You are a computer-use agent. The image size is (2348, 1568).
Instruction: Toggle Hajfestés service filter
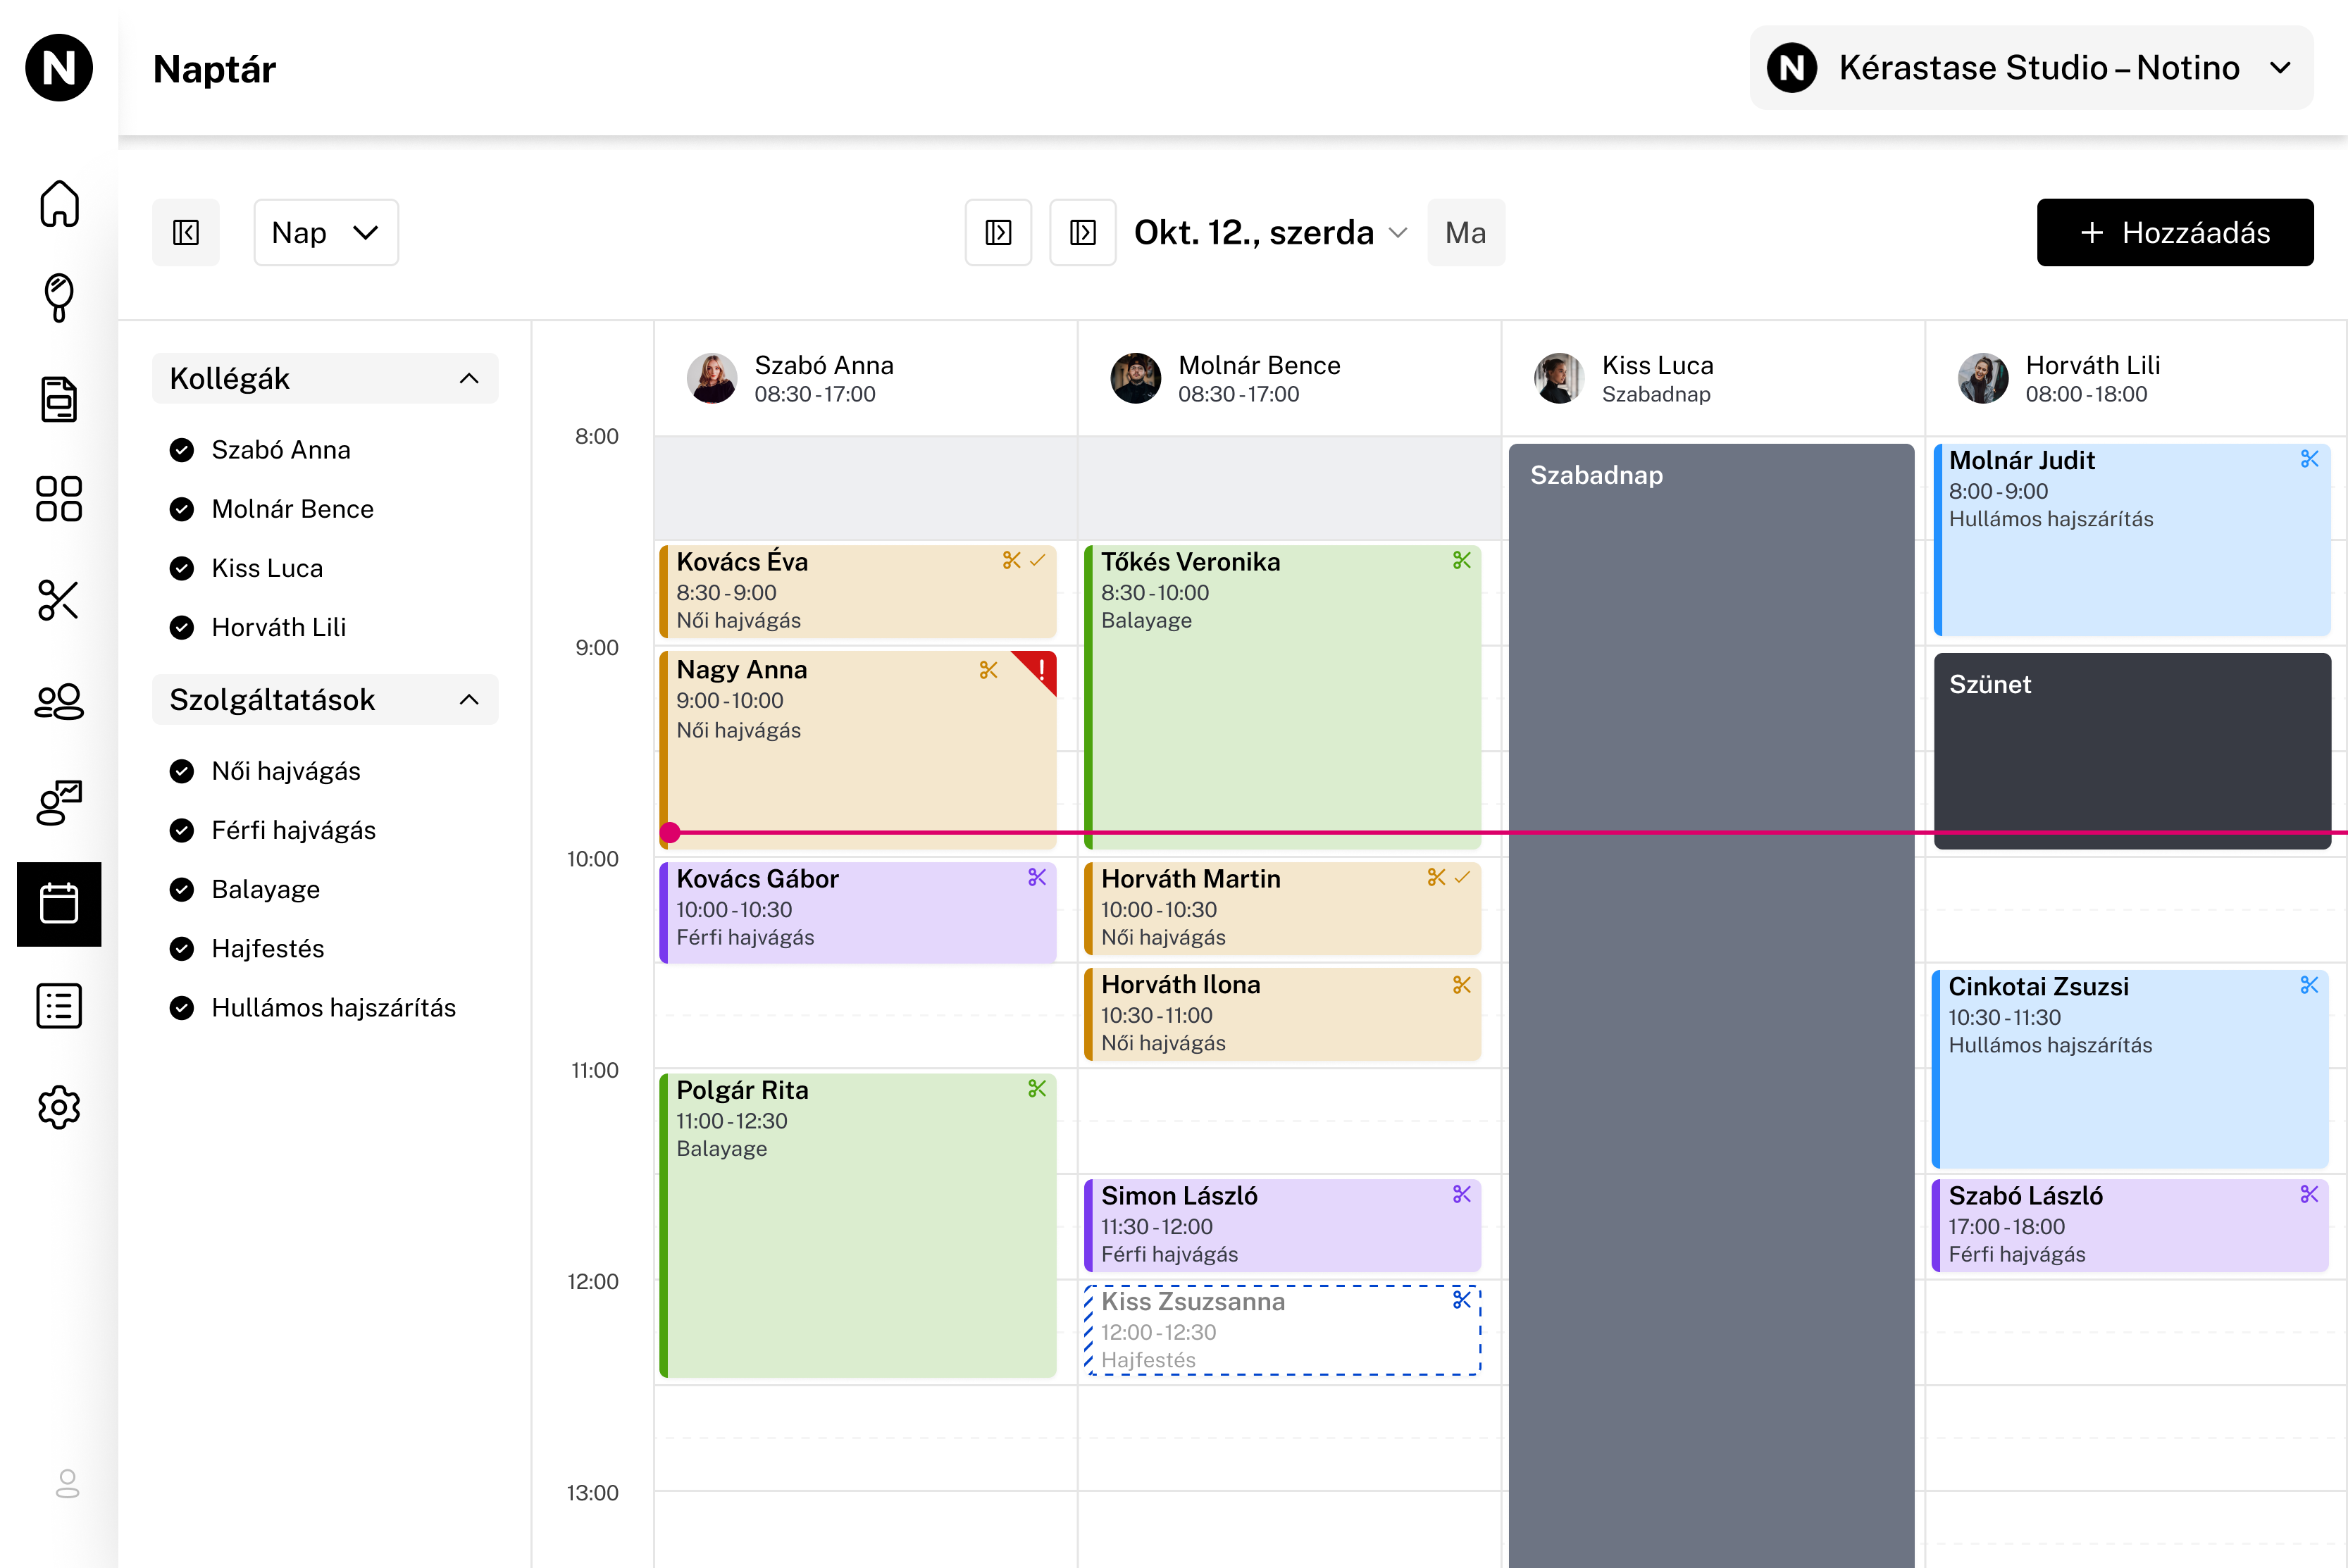(182, 948)
